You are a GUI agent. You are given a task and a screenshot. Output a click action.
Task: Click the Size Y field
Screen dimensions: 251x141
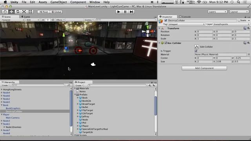(223, 61)
